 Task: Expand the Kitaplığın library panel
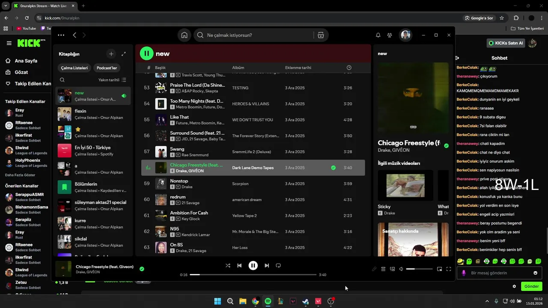[x=124, y=54]
